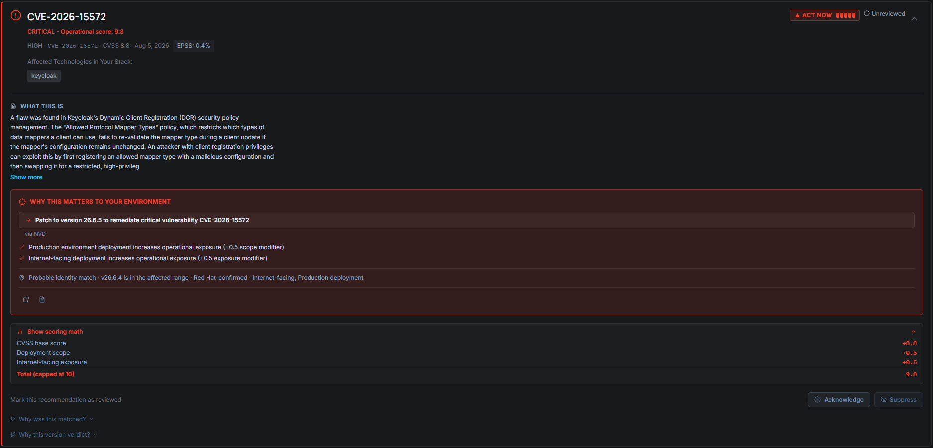Click the target icon beside Why This Matters
The image size is (933, 448).
pyautogui.click(x=22, y=202)
